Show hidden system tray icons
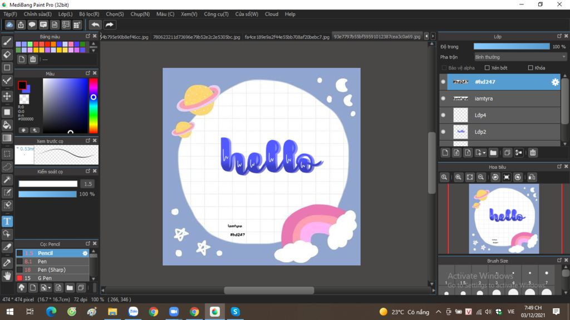Viewport: 570px width, 320px height. pos(439,312)
